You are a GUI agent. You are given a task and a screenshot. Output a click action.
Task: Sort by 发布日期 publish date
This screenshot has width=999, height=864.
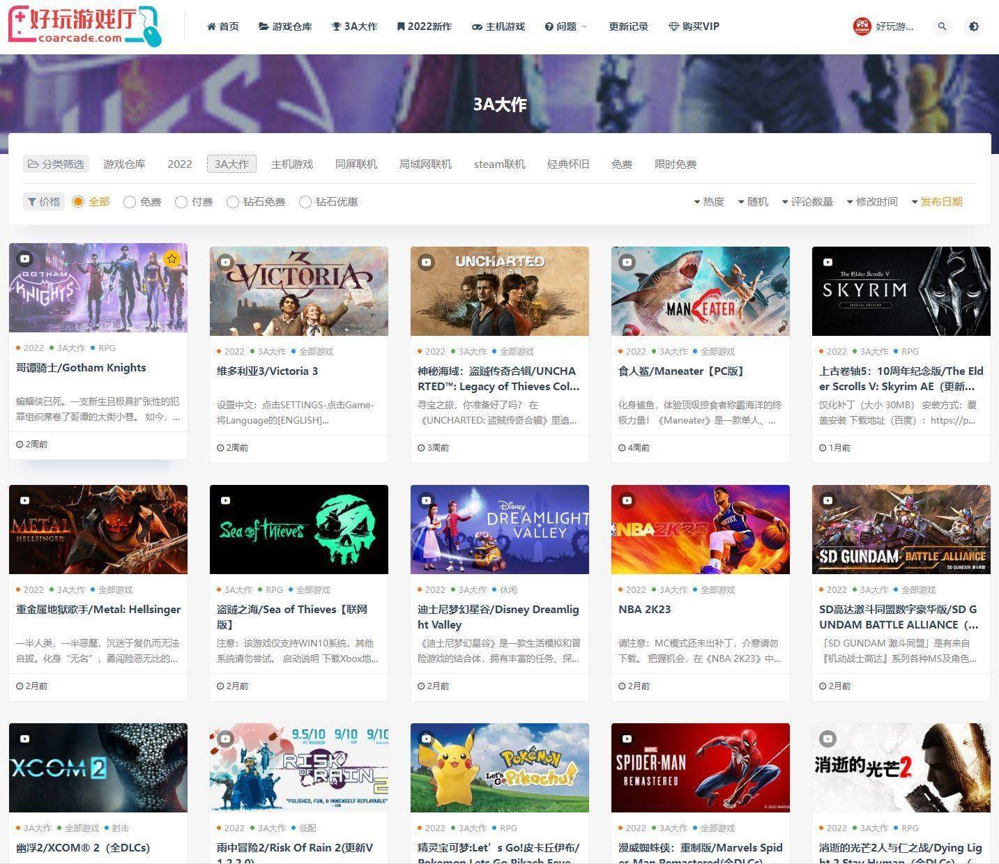(936, 201)
